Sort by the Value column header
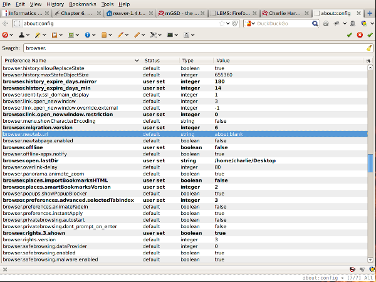The image size is (376, 282). point(289,61)
